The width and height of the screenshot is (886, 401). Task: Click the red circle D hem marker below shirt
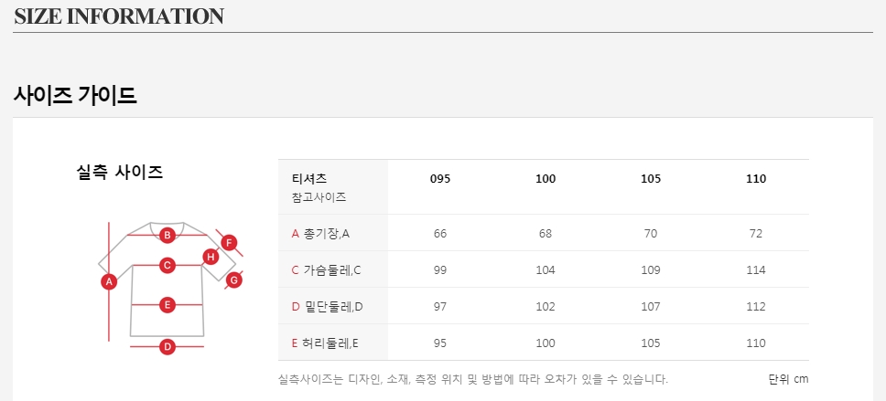coord(167,346)
